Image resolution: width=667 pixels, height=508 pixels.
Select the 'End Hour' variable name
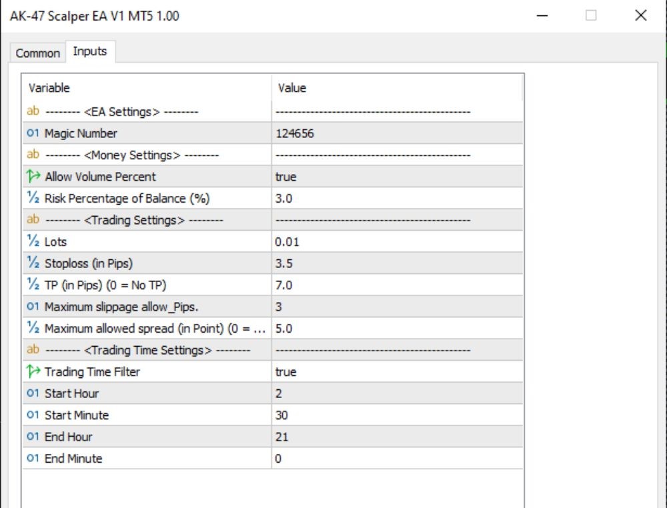pyautogui.click(x=69, y=437)
